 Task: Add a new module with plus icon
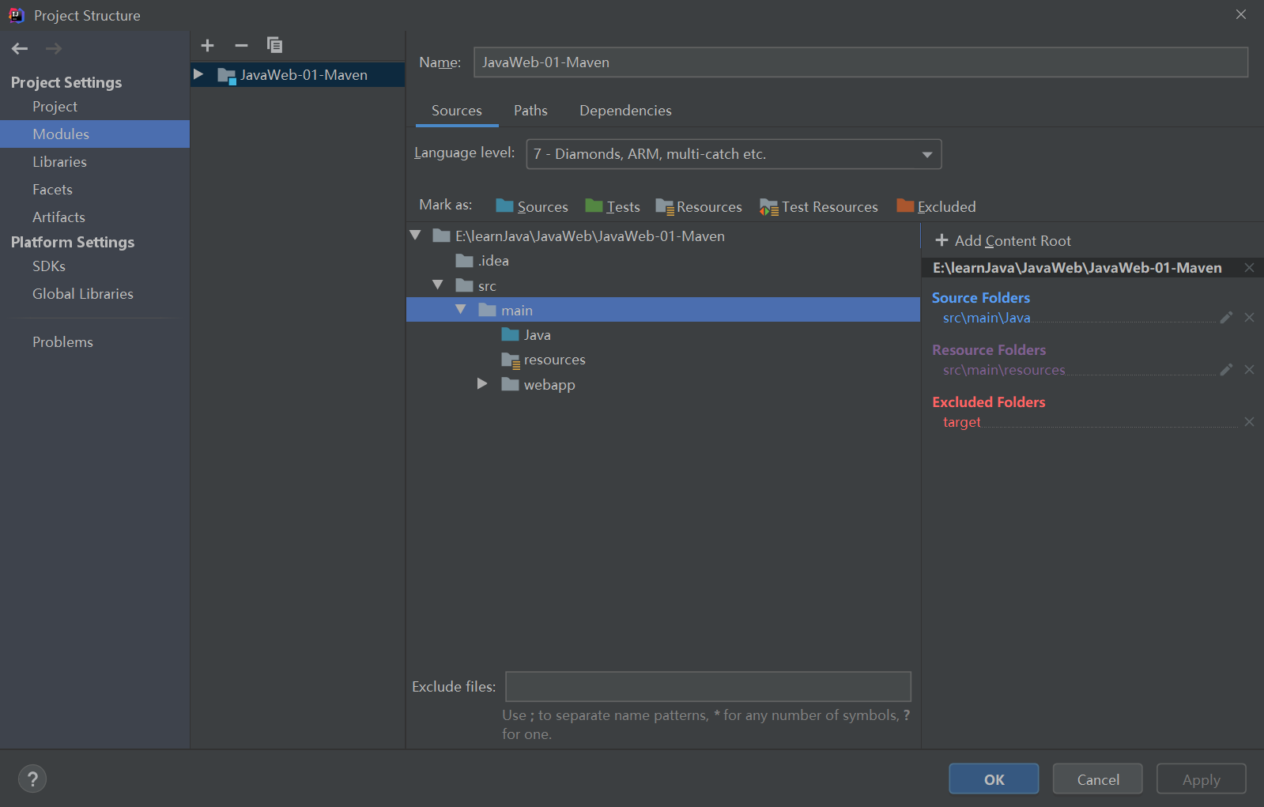click(x=208, y=46)
